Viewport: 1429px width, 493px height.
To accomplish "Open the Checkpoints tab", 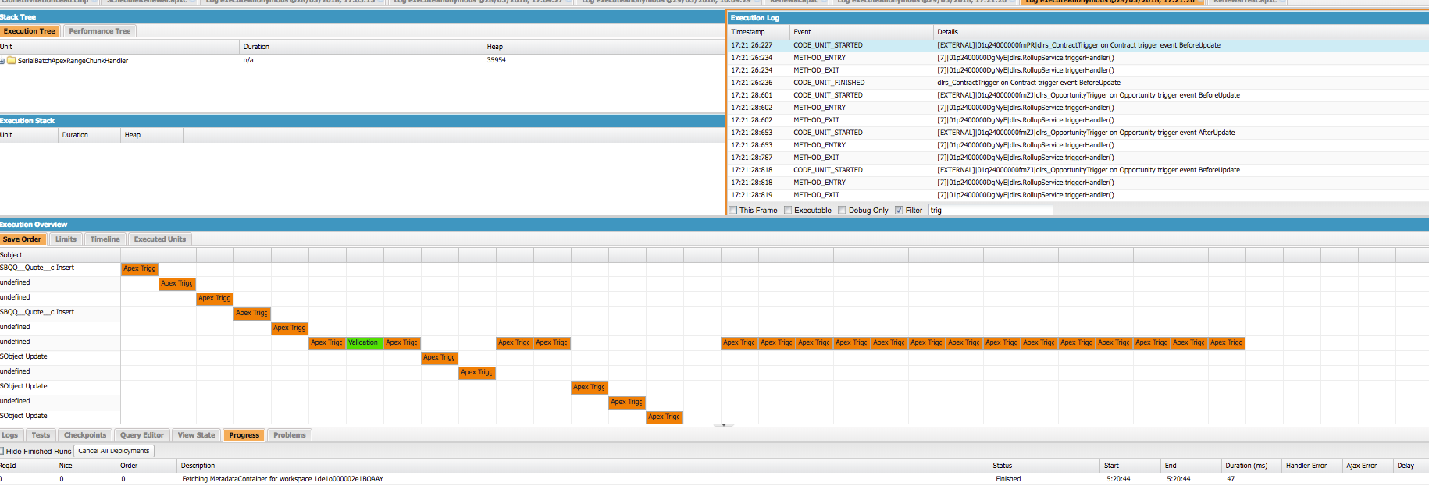I will pyautogui.click(x=85, y=435).
